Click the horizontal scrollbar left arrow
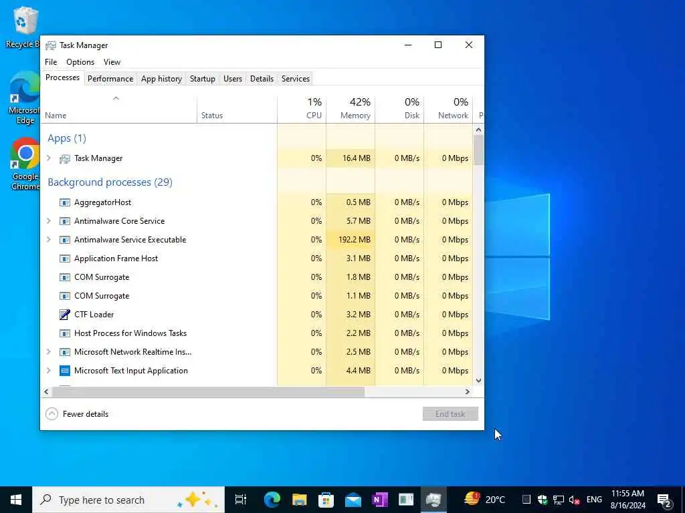Screen dimensions: 685x513 (x=46, y=391)
